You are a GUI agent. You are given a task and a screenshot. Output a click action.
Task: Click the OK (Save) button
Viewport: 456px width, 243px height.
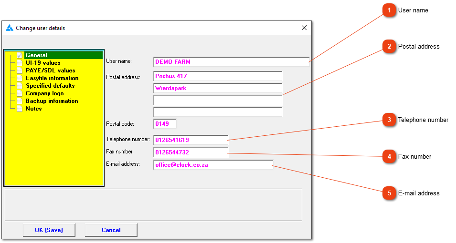point(49,230)
